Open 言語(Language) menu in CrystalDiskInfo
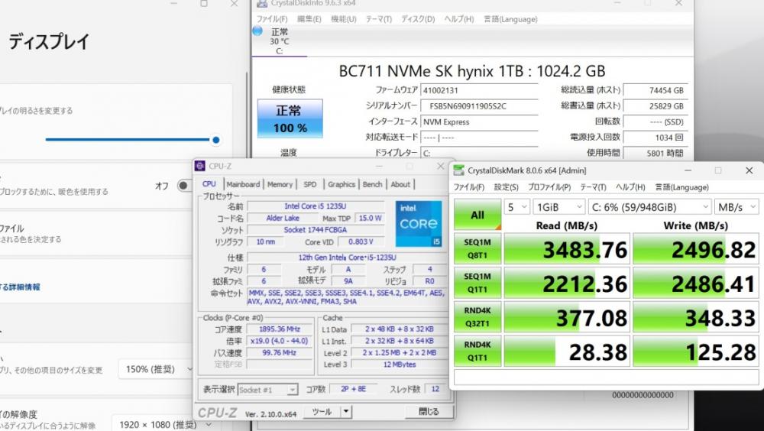 [x=510, y=19]
